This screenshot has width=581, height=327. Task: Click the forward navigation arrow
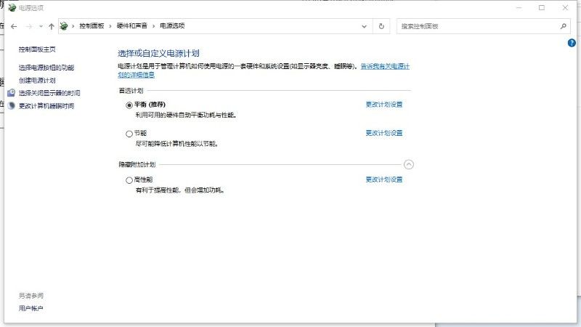[29, 26]
